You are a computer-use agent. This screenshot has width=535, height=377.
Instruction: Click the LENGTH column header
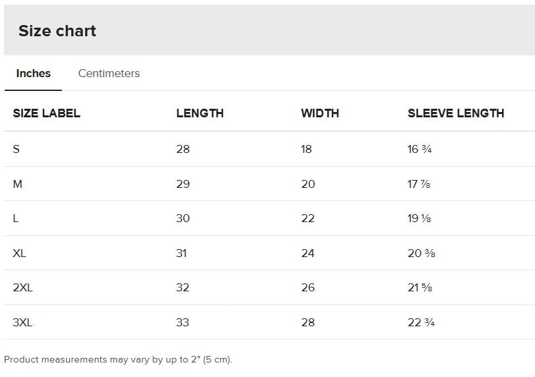pos(200,113)
